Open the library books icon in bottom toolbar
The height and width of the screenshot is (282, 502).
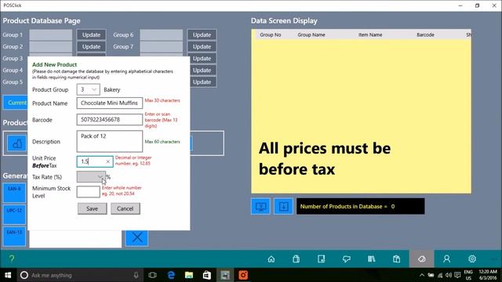pyautogui.click(x=371, y=259)
